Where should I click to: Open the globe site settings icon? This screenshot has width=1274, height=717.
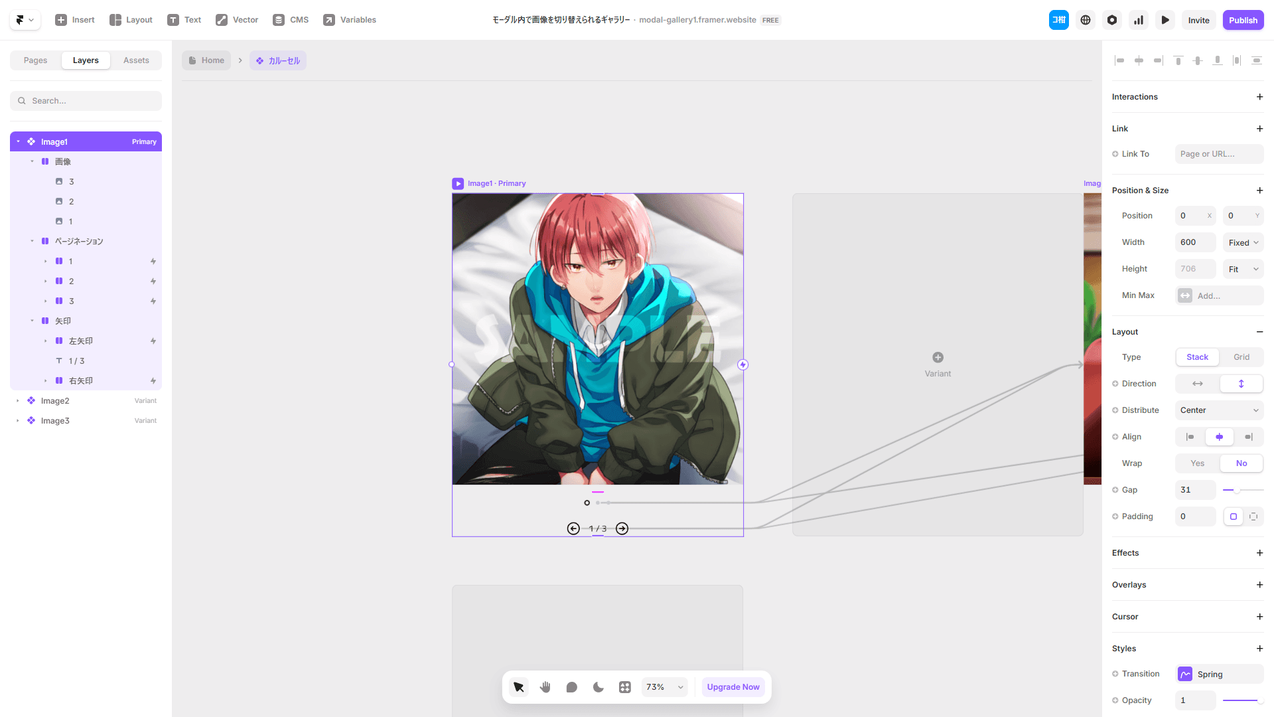tap(1086, 20)
